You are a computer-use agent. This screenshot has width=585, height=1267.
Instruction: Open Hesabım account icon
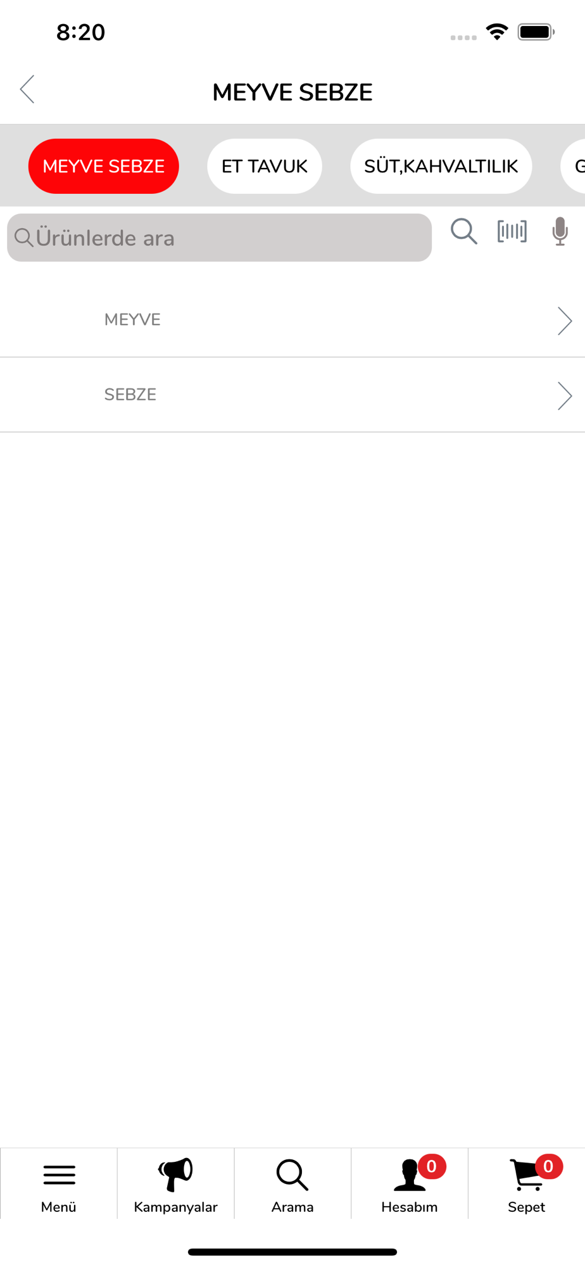pos(410,1175)
